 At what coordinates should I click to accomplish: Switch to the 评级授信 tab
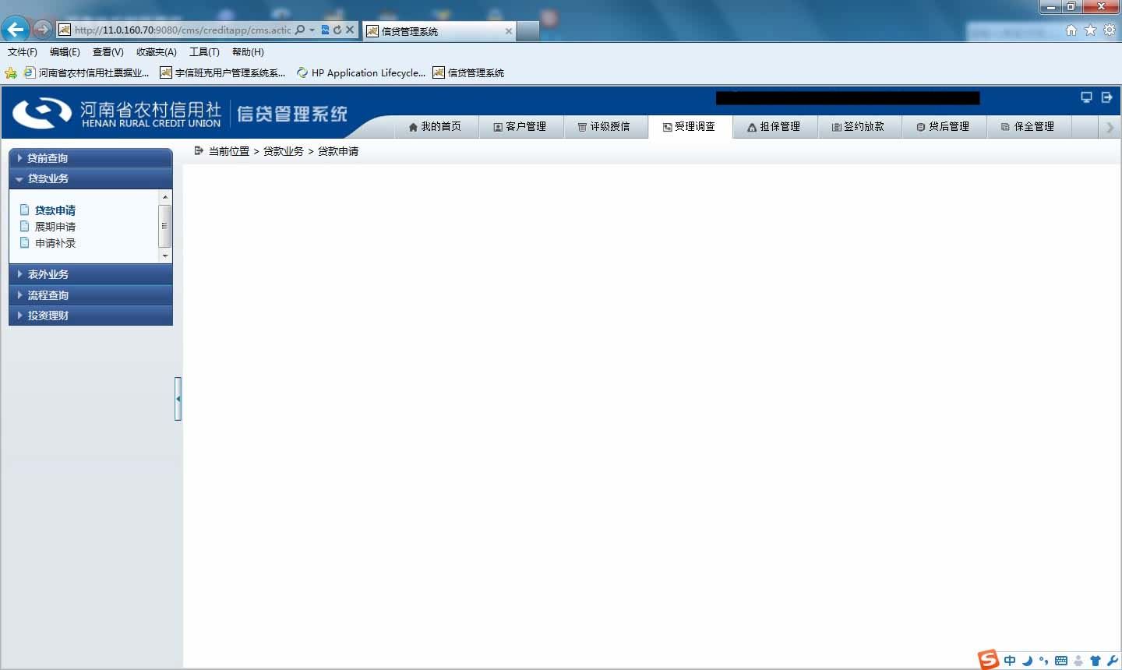(605, 126)
